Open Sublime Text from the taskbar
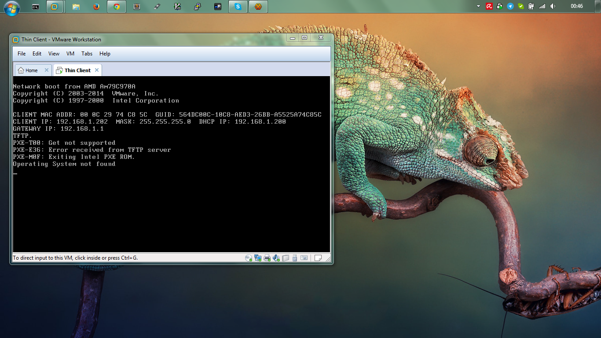Viewport: 601px width, 338px height. (137, 7)
